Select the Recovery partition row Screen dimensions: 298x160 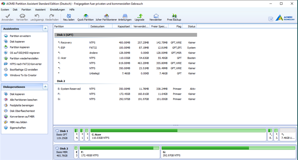(126, 42)
